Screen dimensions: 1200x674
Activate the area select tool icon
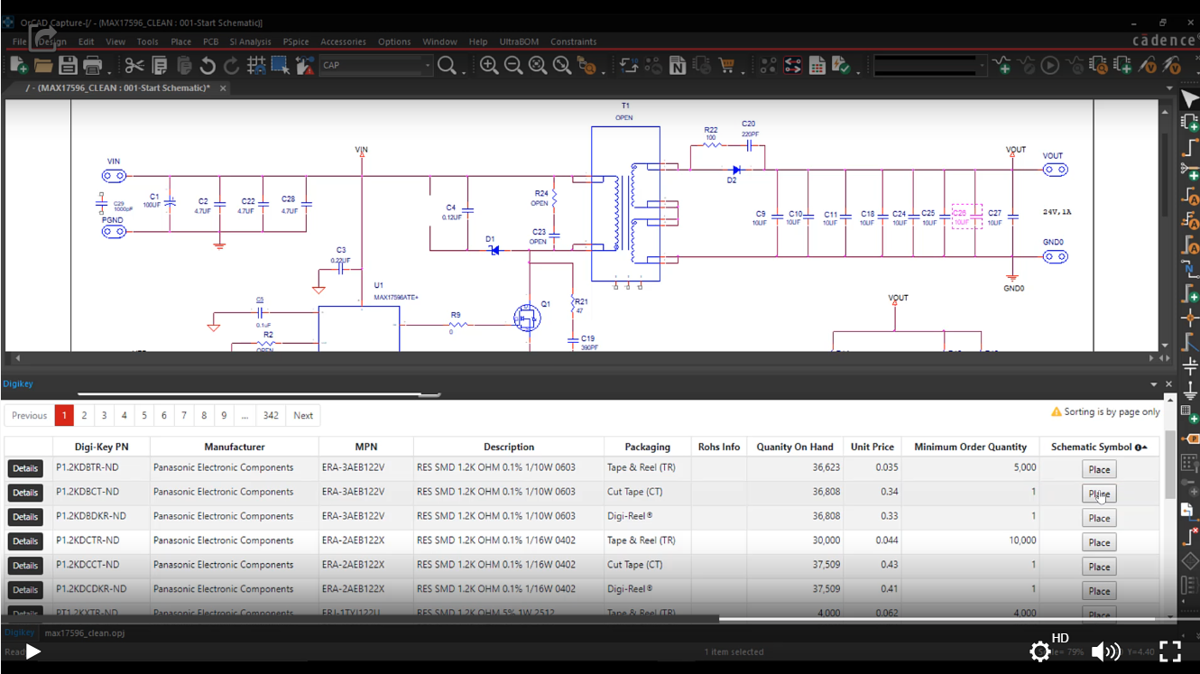(280, 65)
